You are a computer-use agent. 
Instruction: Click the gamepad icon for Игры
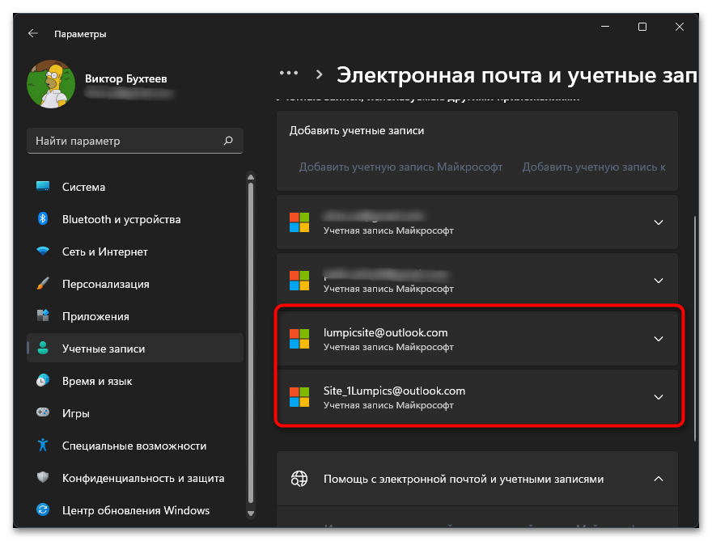tap(43, 412)
